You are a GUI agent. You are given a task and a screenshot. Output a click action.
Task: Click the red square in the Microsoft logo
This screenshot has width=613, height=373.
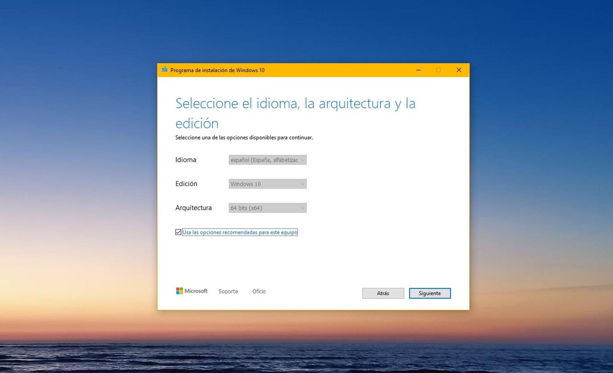[x=178, y=289]
